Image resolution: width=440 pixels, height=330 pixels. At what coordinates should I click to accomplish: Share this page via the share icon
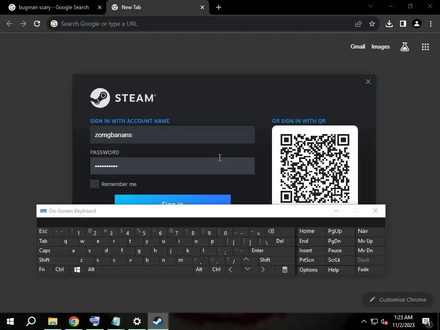click(x=358, y=24)
